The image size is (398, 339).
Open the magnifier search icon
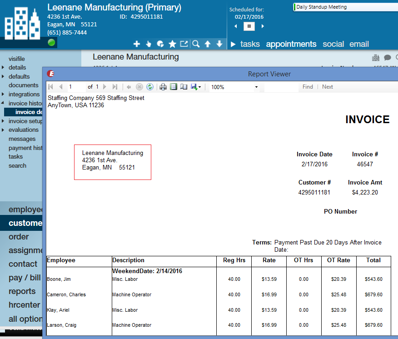click(x=196, y=44)
